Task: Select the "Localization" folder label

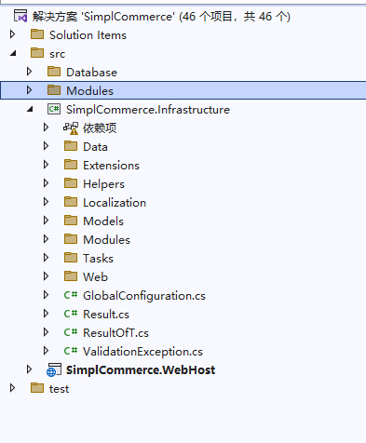Action: point(115,203)
